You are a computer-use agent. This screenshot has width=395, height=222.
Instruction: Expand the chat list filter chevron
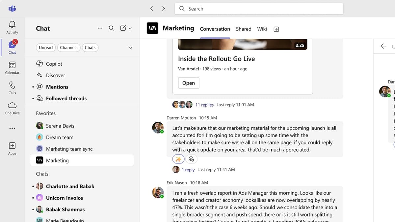(130, 47)
